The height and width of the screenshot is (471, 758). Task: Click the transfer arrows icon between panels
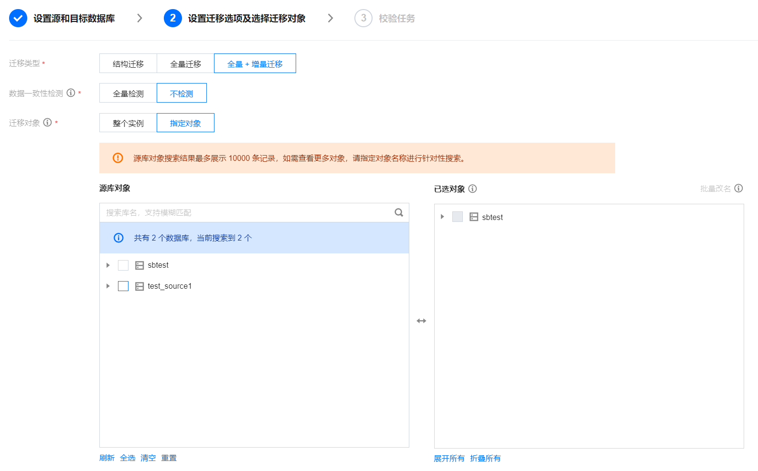click(x=421, y=321)
